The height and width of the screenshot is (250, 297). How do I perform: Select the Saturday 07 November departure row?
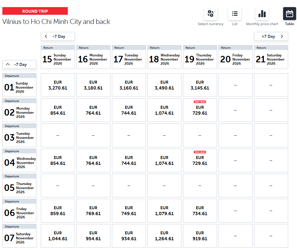pyautogui.click(x=19, y=236)
